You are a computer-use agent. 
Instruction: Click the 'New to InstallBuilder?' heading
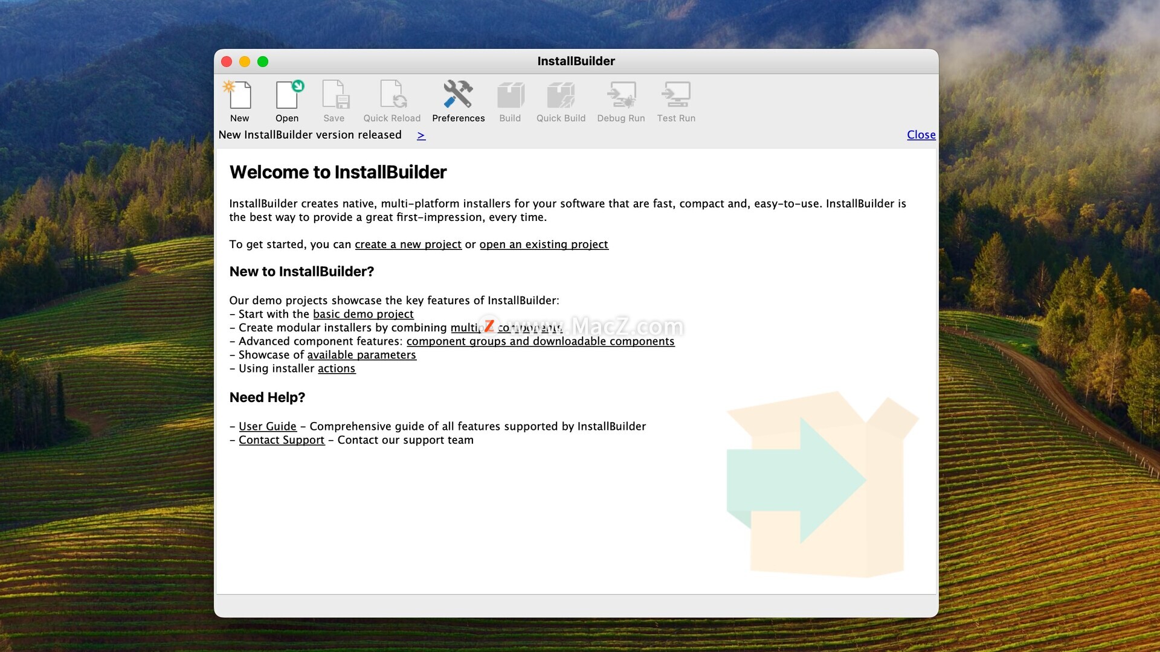pyautogui.click(x=301, y=272)
